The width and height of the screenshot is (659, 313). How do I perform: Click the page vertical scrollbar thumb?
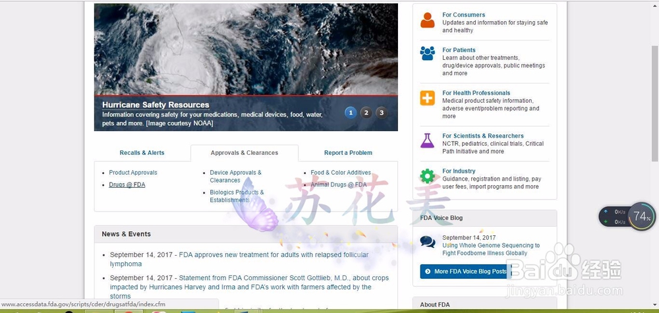(654, 103)
